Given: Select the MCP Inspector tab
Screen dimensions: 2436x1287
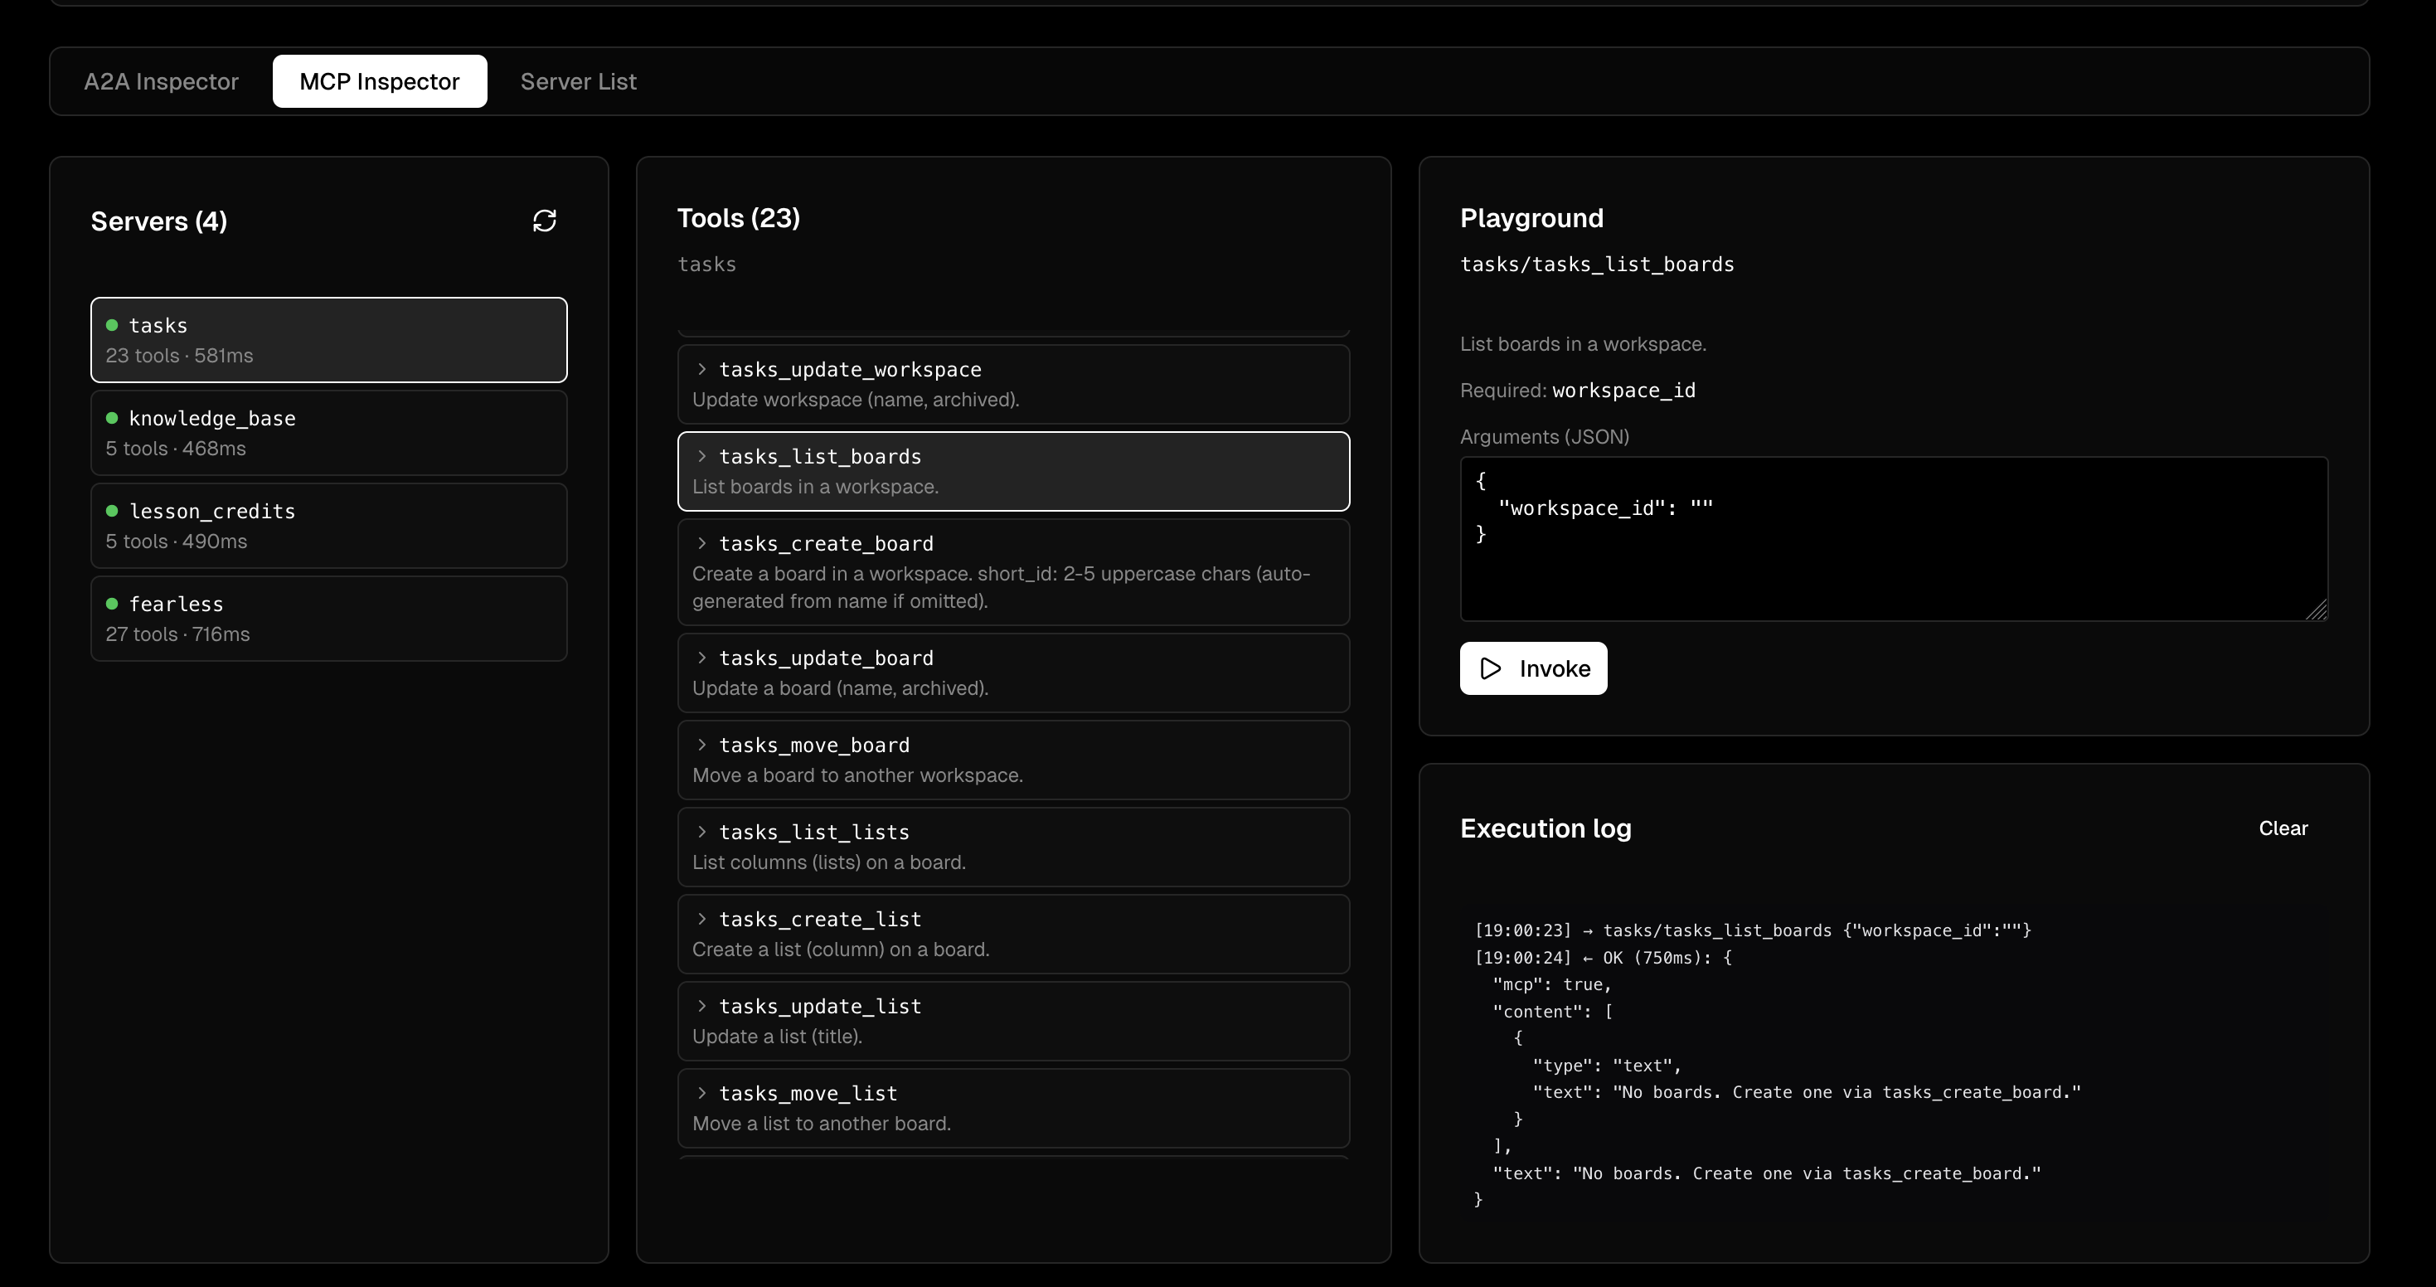Looking at the screenshot, I should [379, 81].
